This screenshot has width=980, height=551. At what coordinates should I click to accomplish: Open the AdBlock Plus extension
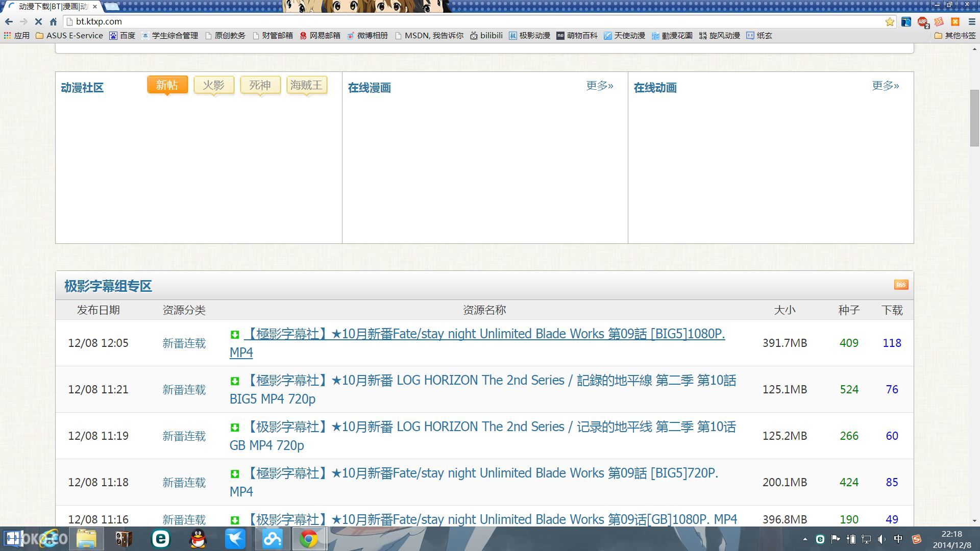coord(922,21)
